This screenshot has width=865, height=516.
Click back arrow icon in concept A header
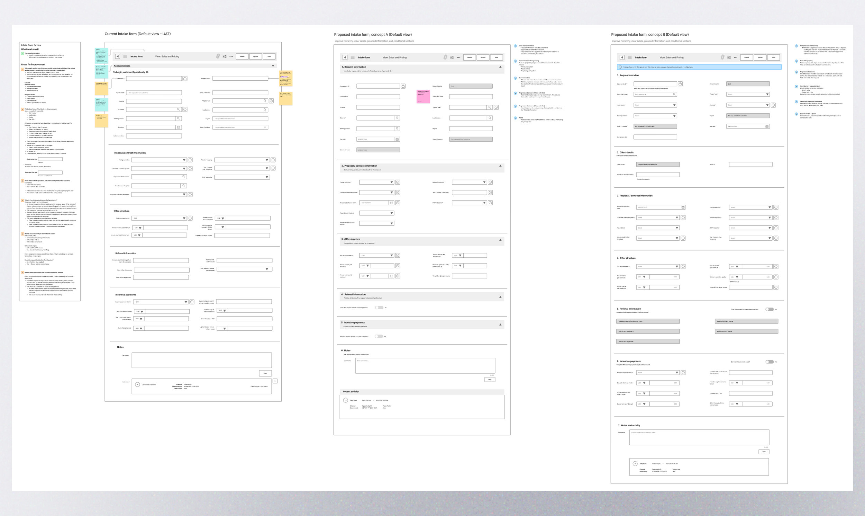tap(345, 57)
